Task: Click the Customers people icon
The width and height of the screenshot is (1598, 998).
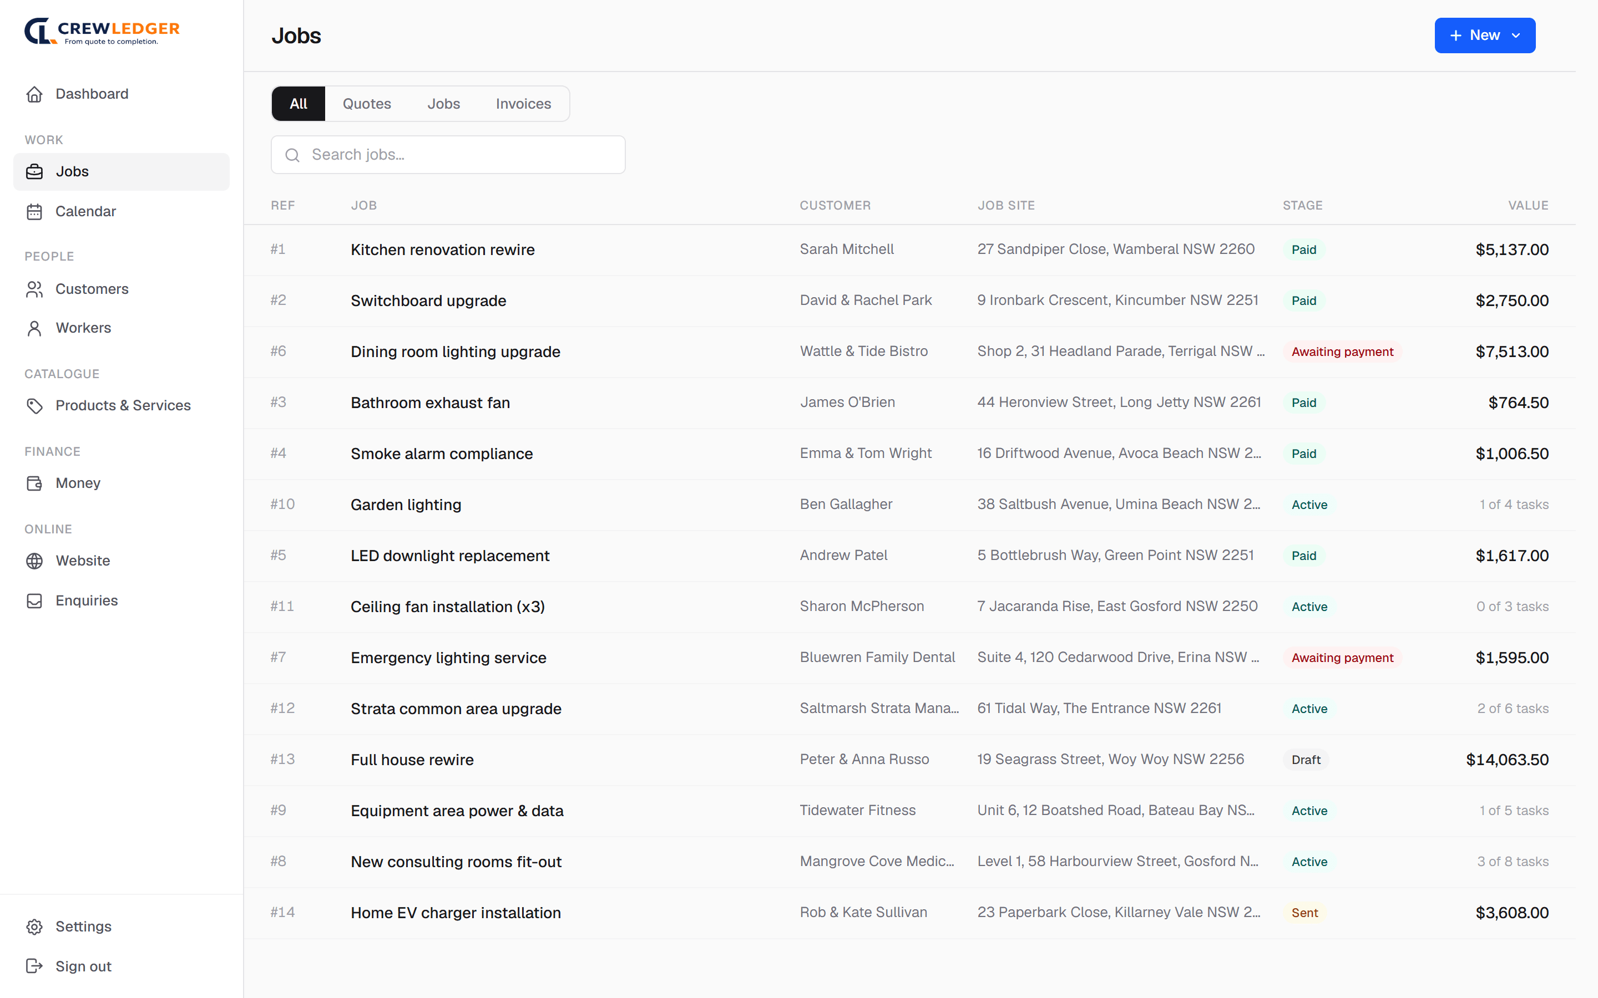Action: click(34, 289)
